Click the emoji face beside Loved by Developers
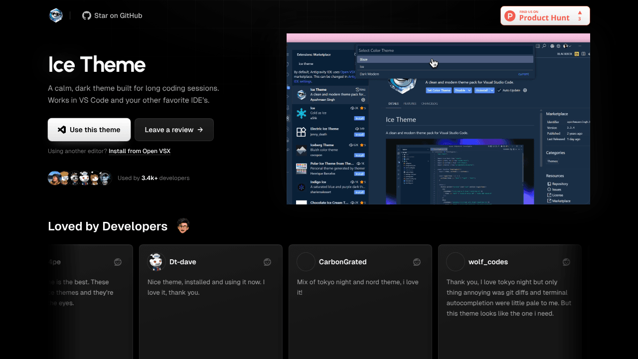Screen dimensions: 638x359 coord(183,226)
